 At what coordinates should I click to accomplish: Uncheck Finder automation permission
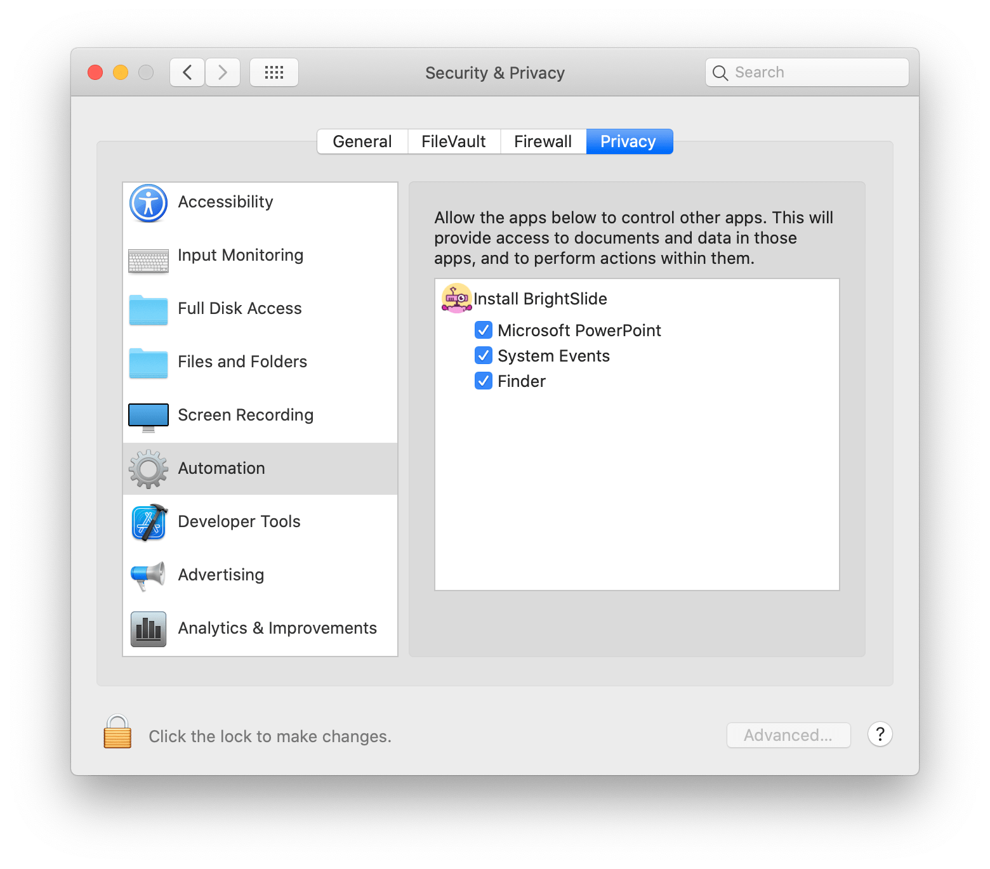point(484,381)
